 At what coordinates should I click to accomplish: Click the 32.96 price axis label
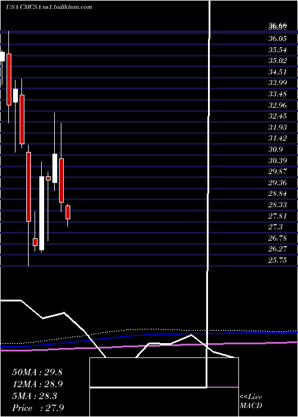point(278,105)
